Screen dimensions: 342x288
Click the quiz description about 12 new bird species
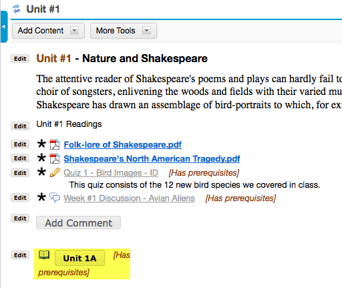pos(194,185)
